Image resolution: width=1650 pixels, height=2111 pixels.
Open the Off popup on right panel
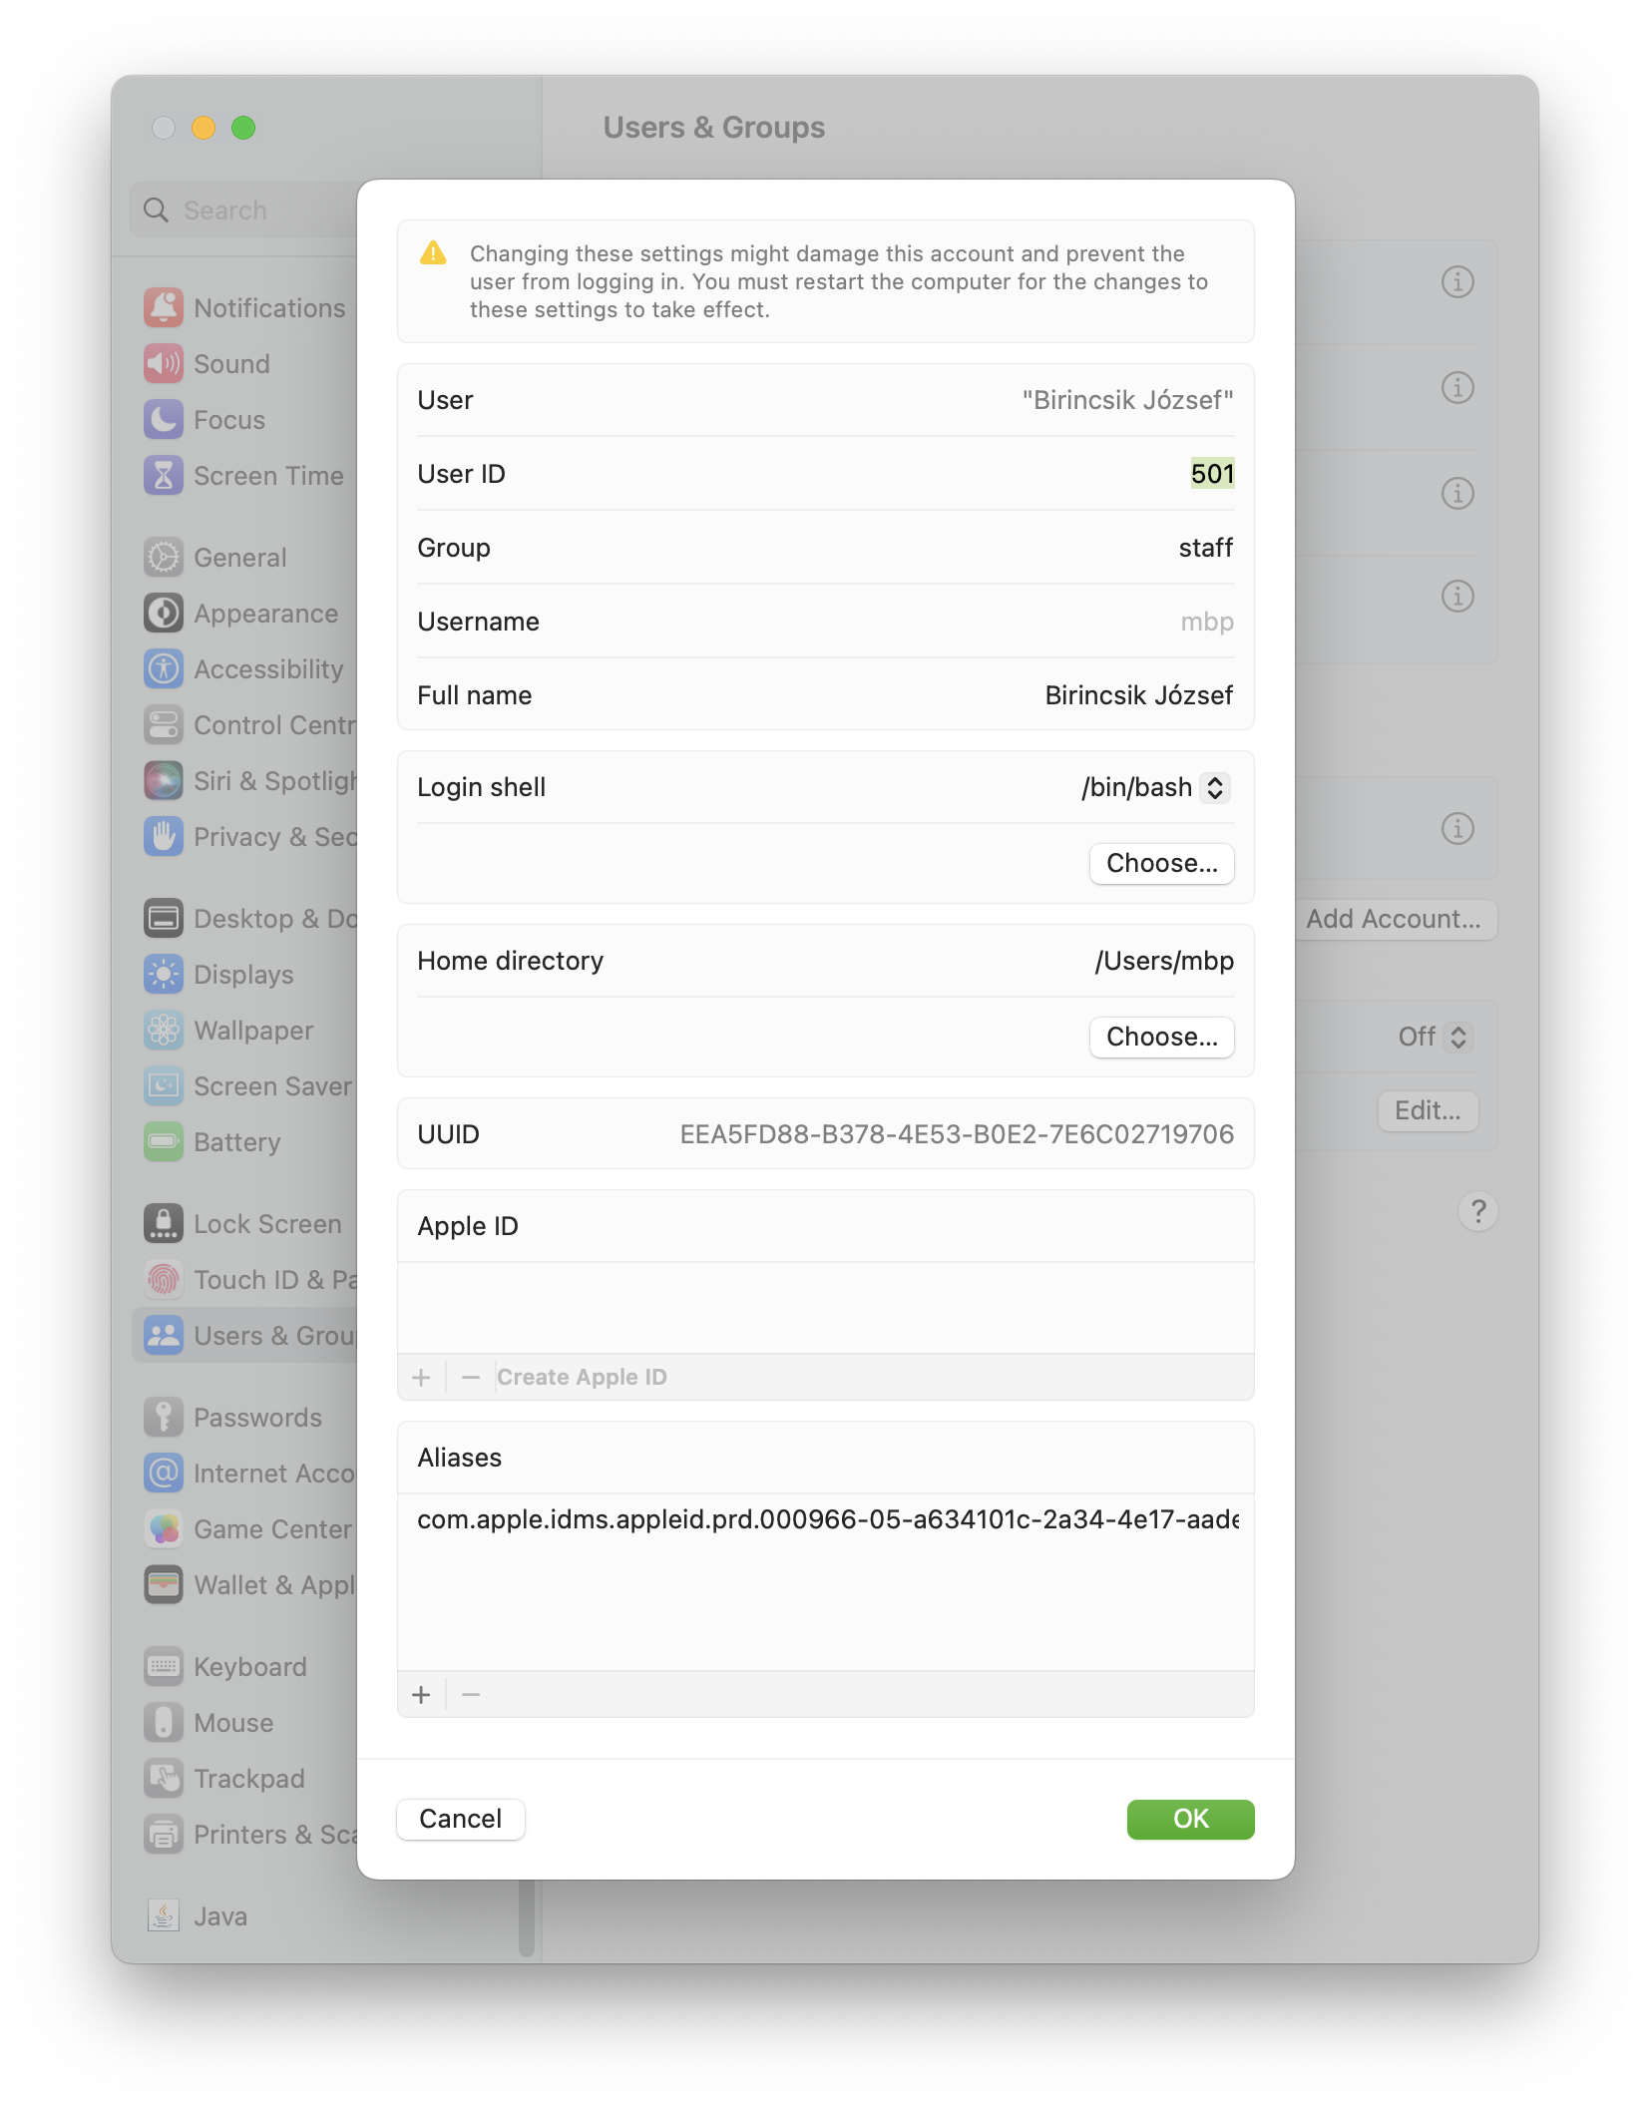pos(1435,1037)
